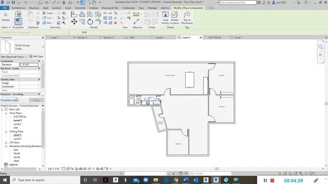Viewport: 328px width, 184px height.
Task: Click the Open folder icon in quick access toolbar
Action: pyautogui.click(x=8, y=2)
